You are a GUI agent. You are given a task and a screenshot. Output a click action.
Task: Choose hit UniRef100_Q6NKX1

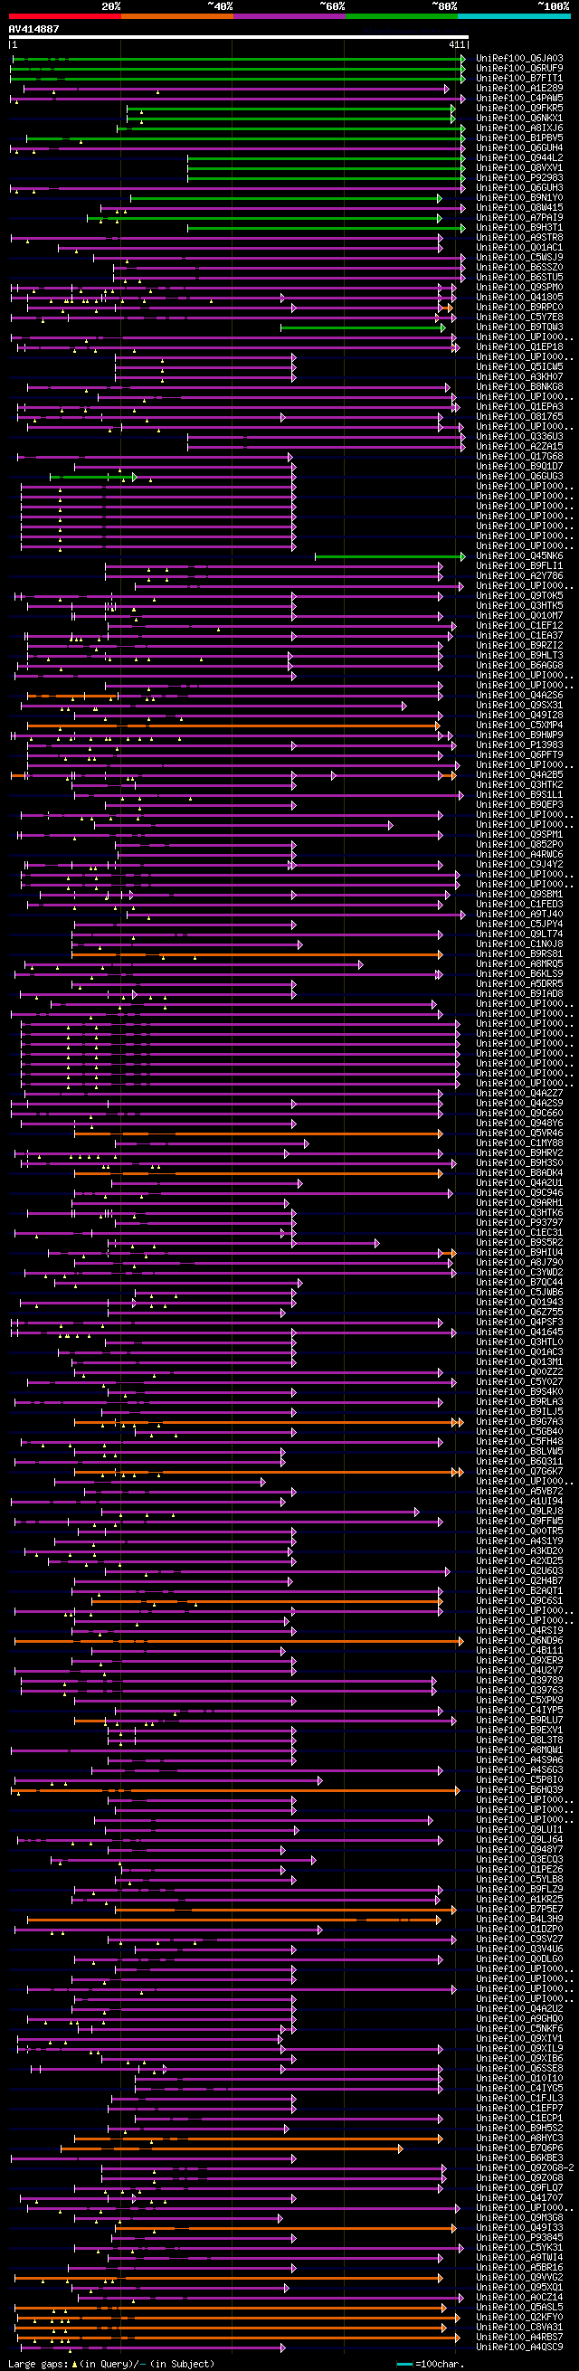coord(519,119)
